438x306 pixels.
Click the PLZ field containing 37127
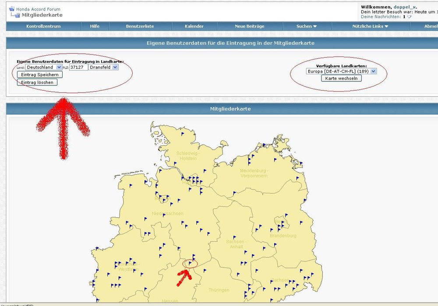coord(78,67)
